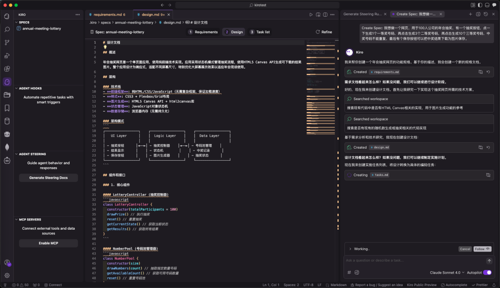Switch to Generate Steering Rules chat tab
This screenshot has width=500, height=288.
pyautogui.click(x=362, y=14)
